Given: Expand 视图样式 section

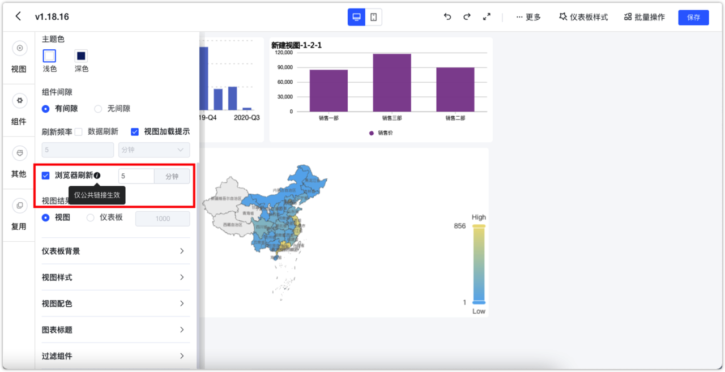Looking at the screenshot, I should click(116, 277).
